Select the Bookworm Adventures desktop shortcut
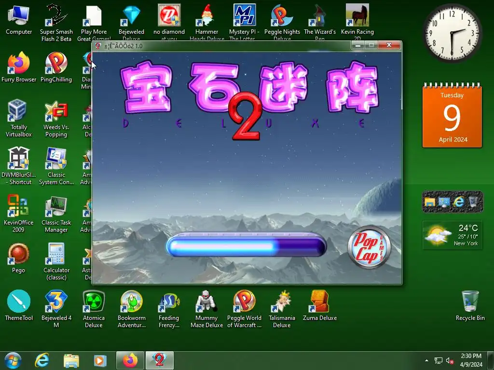The width and height of the screenshot is (494, 370). tap(131, 309)
